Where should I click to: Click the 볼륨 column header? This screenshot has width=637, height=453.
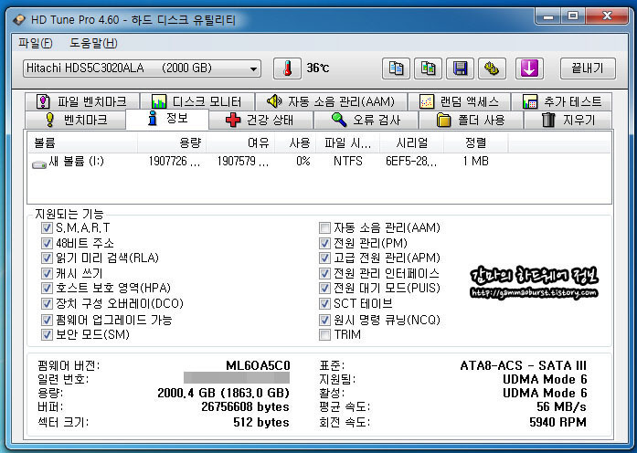click(82, 142)
